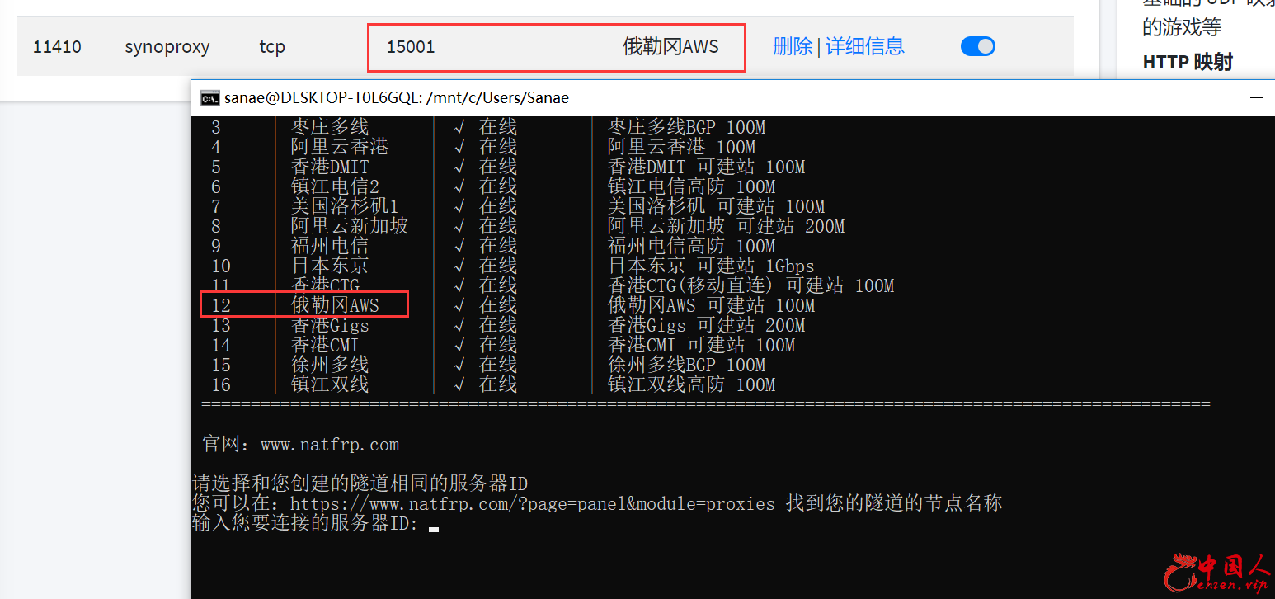Click 俄勒冈AWS node in tunnel row
Viewport: 1275px width, 599px height.
pos(670,47)
